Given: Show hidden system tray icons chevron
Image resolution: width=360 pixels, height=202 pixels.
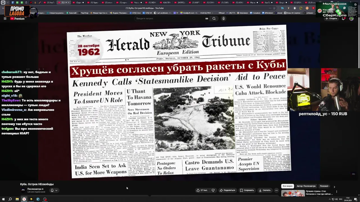Looking at the screenshot, I should 330,199.
